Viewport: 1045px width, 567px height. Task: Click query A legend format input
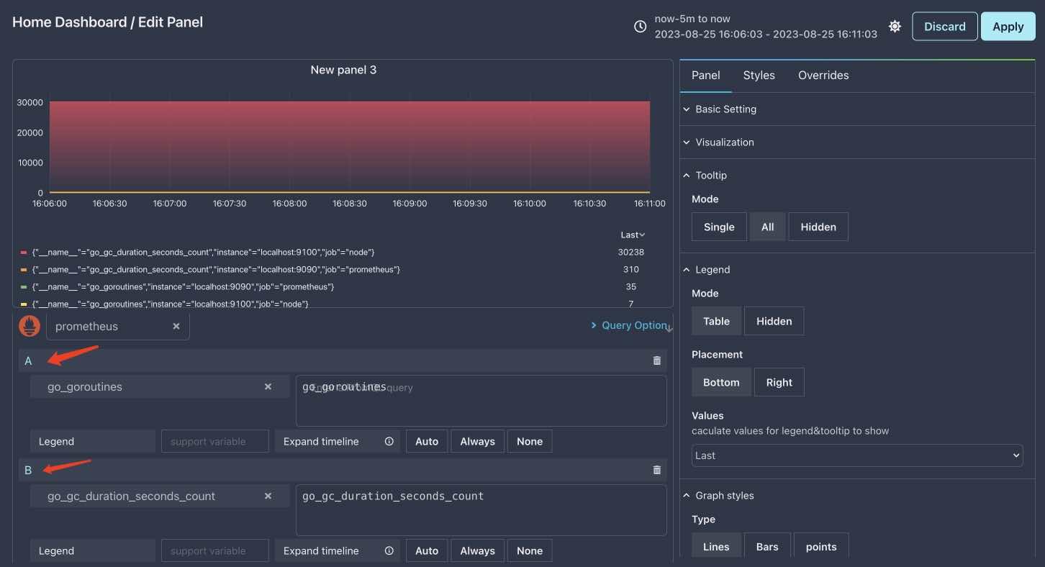(215, 441)
